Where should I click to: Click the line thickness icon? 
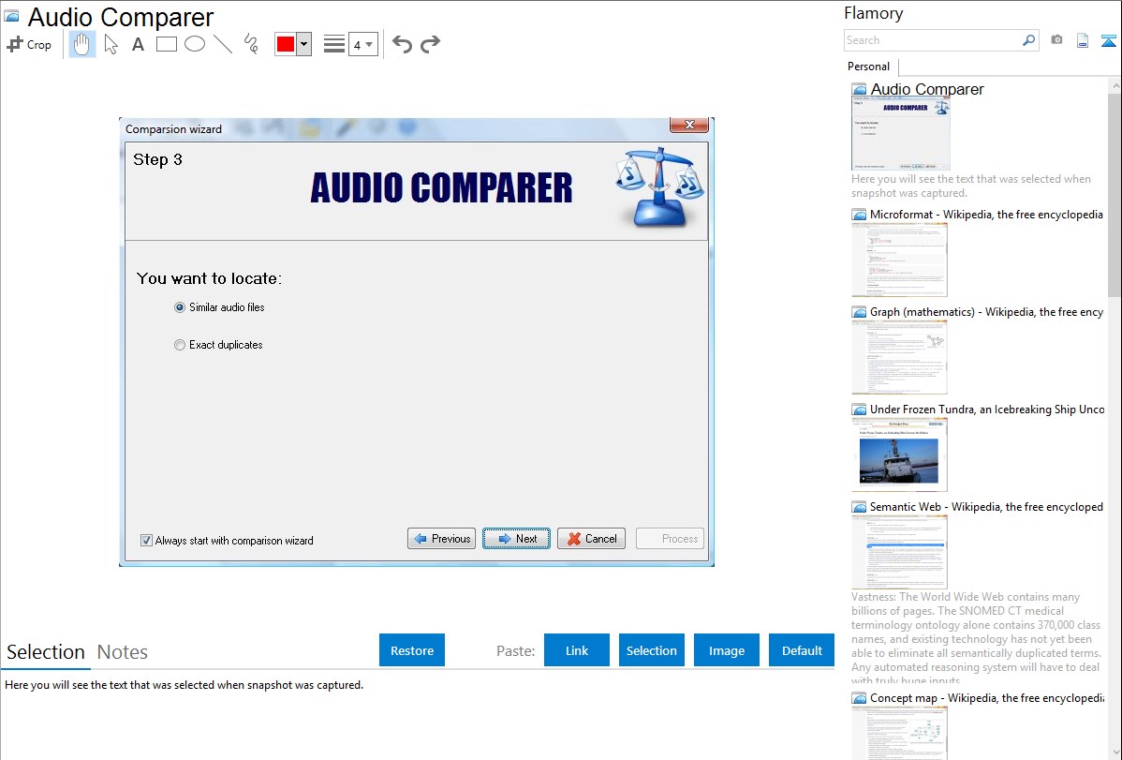[x=334, y=44]
